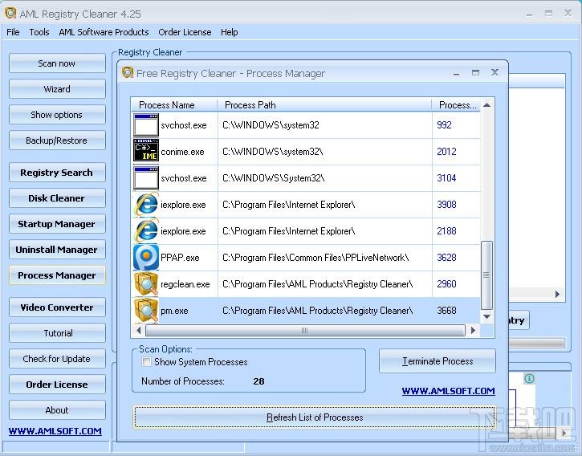The image size is (582, 456).
Task: Click the AML Registry Cleaner title bar icon
Action: point(10,12)
